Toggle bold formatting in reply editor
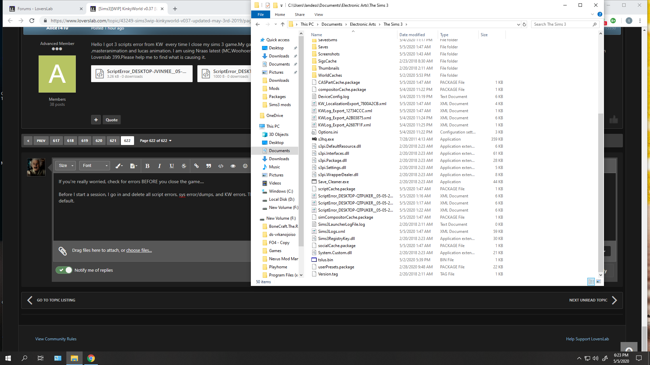 (147, 166)
